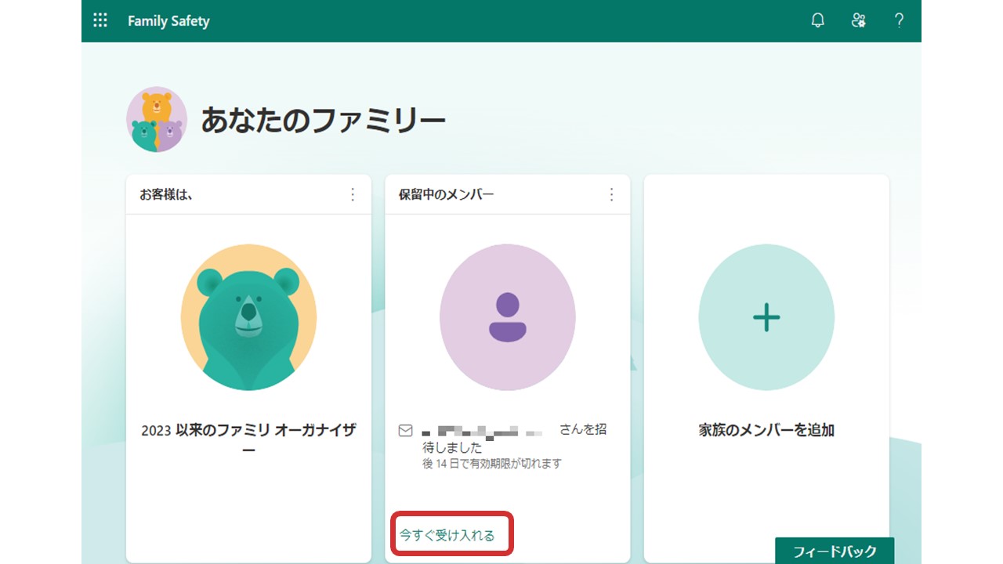Screen dimensions: 1003x564
Task: Click the family group avatar near あなたのファミリー
Action: point(157,119)
